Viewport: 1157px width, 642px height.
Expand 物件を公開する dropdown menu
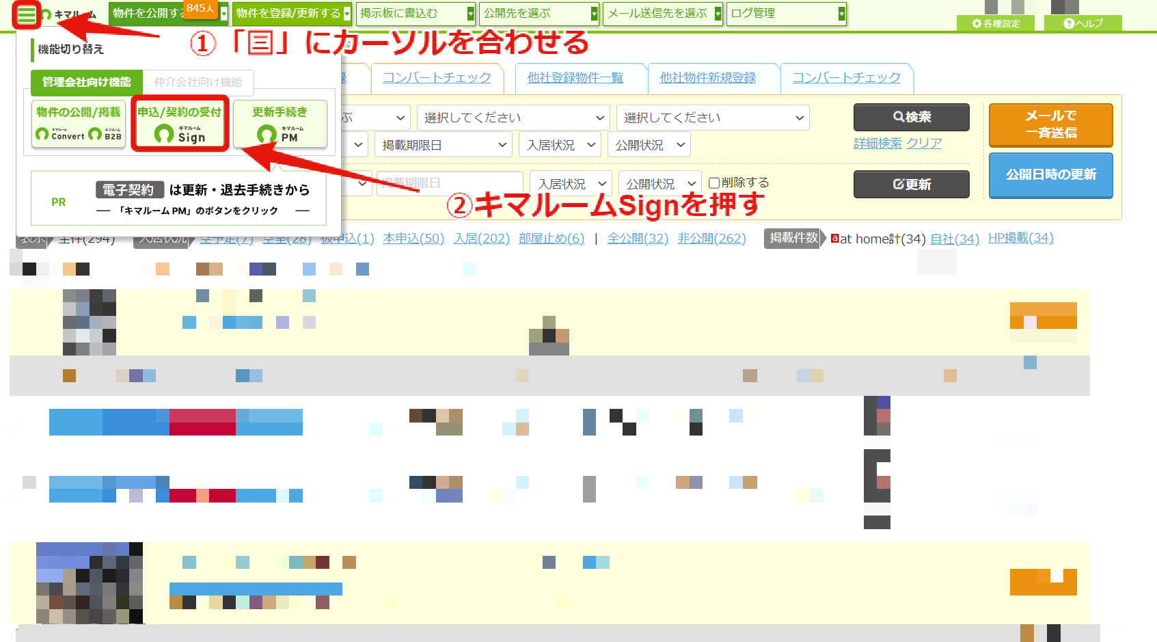click(223, 13)
